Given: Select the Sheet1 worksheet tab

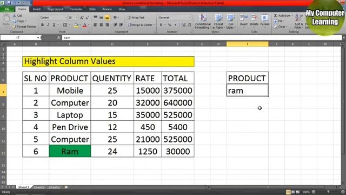Looking at the screenshot, I should [x=23, y=187].
